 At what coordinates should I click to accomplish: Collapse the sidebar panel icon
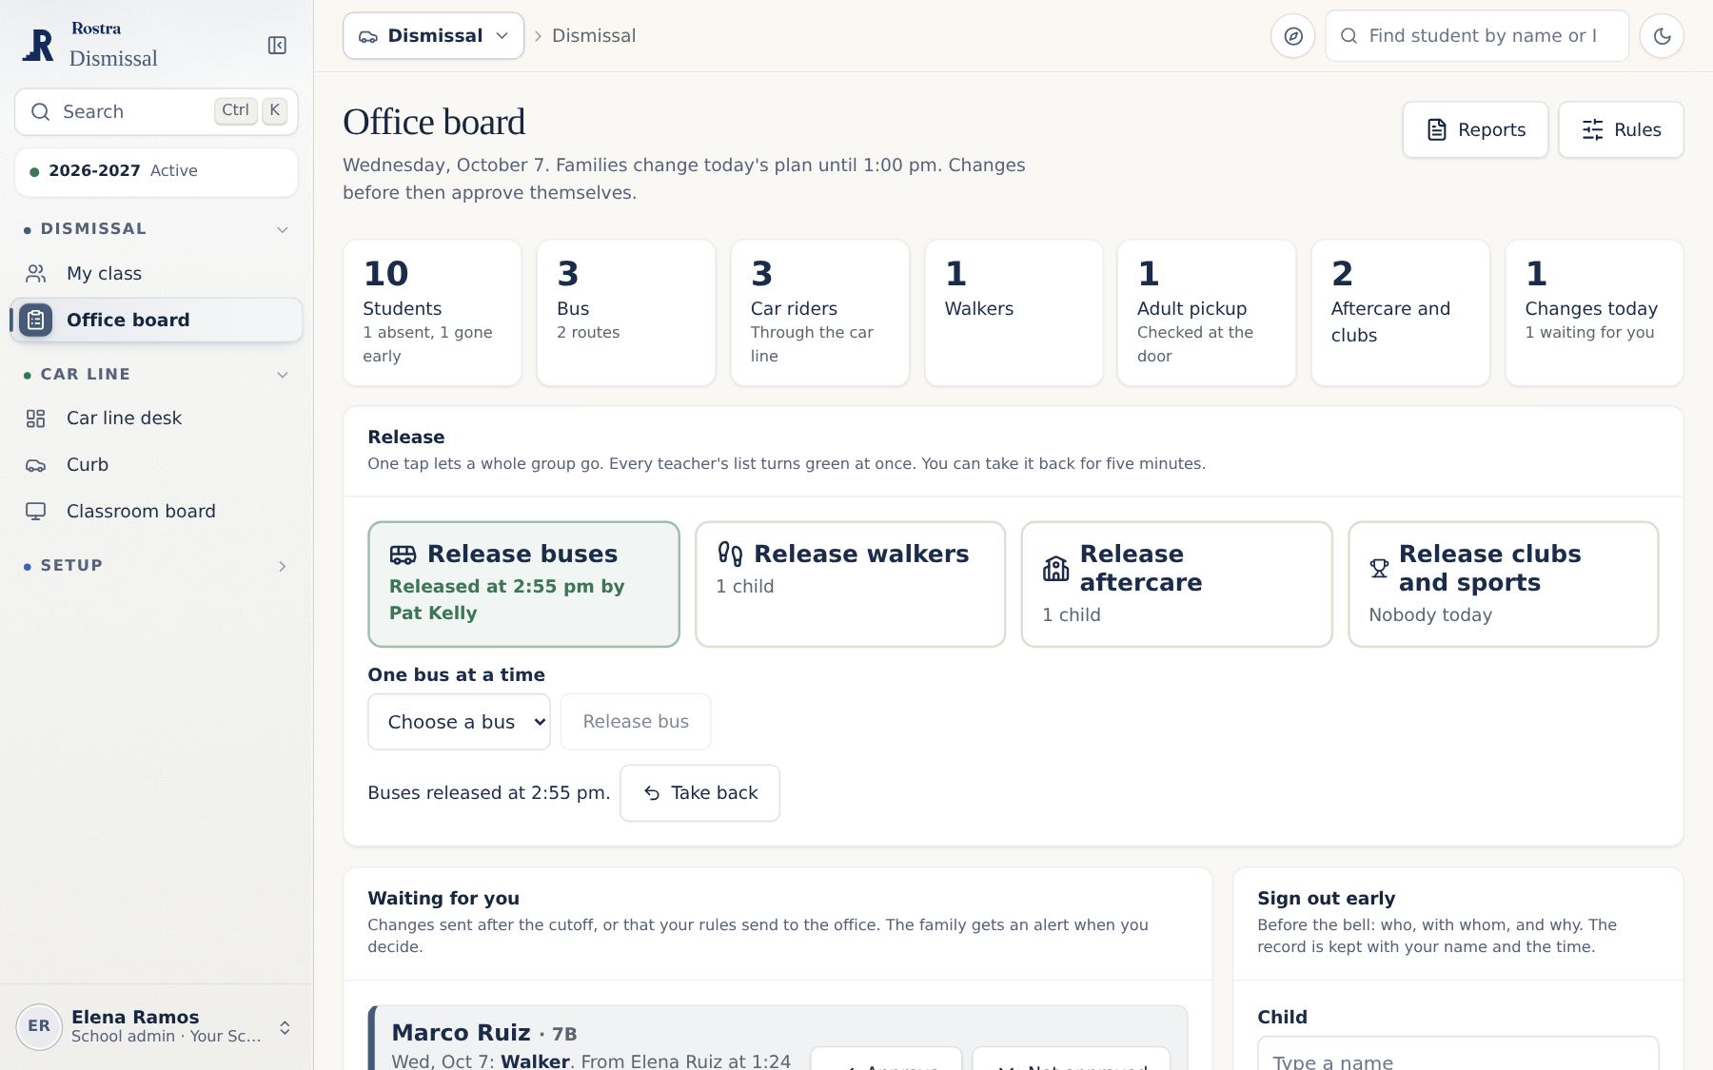(x=277, y=46)
